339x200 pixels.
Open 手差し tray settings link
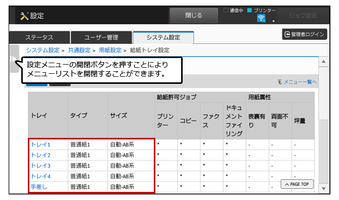39,187
